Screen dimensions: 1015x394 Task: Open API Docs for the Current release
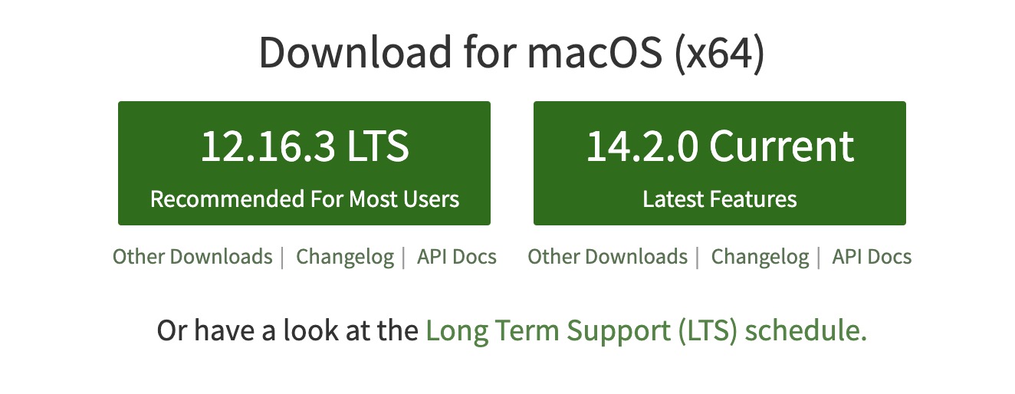pos(872,256)
